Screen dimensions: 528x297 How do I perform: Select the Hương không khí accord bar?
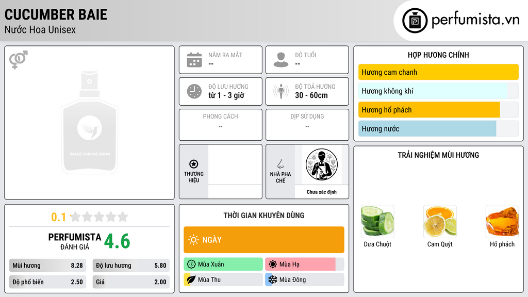click(x=438, y=91)
